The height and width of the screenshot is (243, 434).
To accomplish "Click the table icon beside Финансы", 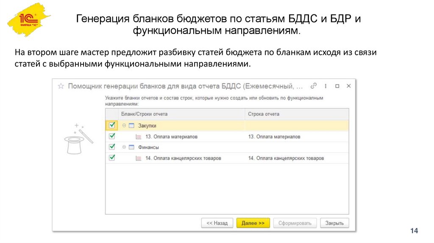I will click(131, 147).
